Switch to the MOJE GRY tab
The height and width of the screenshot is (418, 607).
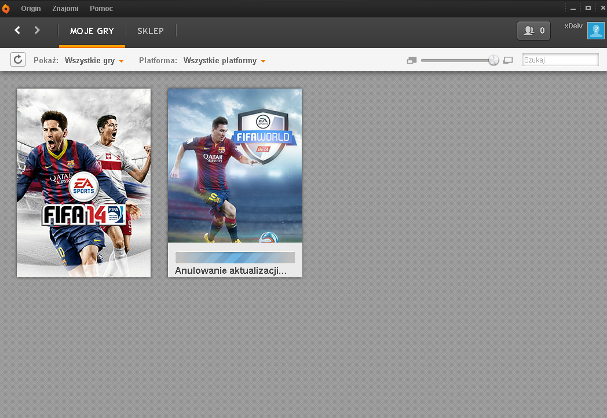(92, 31)
